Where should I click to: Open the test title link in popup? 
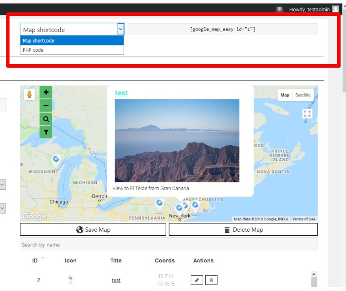coord(121,93)
